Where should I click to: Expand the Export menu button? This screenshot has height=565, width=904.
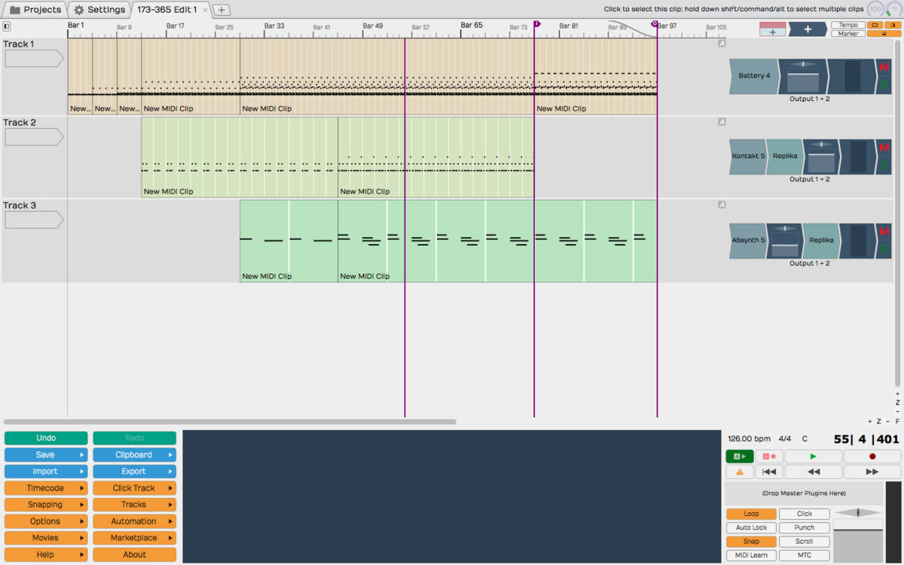coord(134,472)
